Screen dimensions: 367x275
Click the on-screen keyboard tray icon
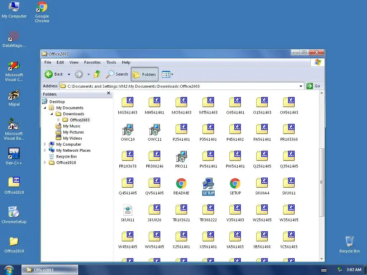tap(324, 270)
